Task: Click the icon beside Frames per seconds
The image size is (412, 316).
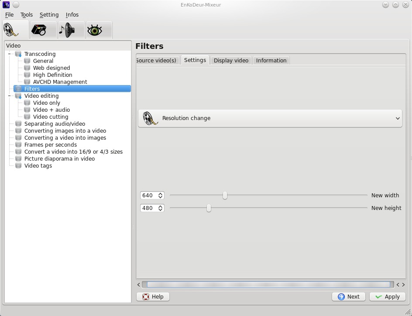Action: tap(18, 145)
